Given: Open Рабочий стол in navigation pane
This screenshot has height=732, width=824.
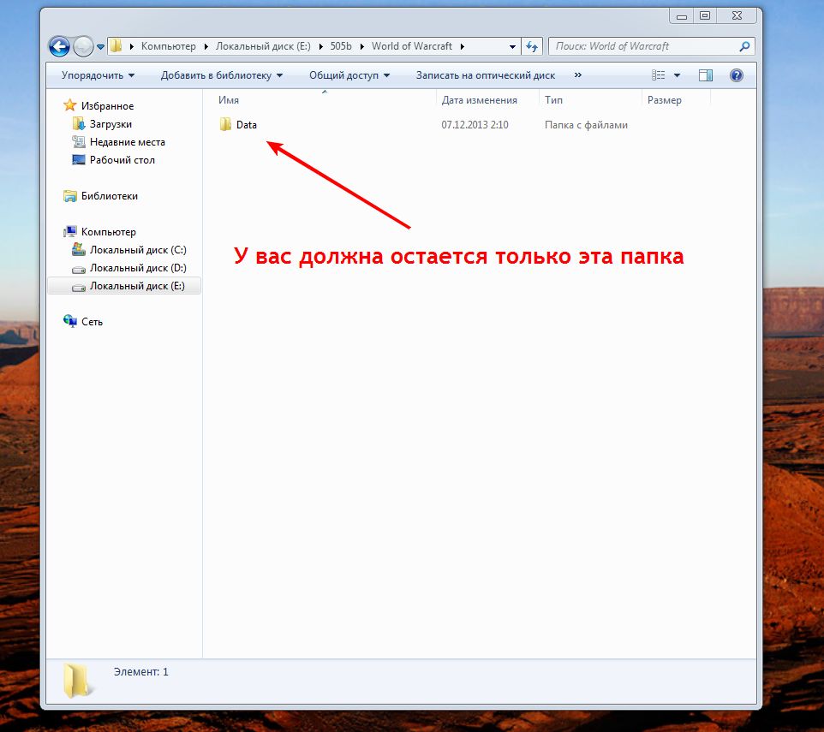Looking at the screenshot, I should [x=122, y=159].
